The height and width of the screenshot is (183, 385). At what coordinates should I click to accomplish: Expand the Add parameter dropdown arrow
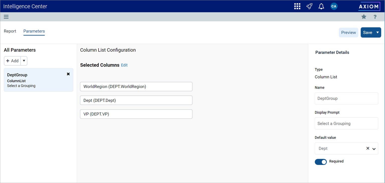[x=24, y=61]
